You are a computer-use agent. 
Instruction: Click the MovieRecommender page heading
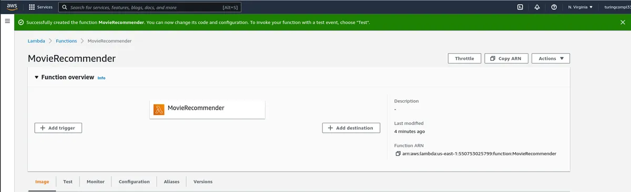72,58
